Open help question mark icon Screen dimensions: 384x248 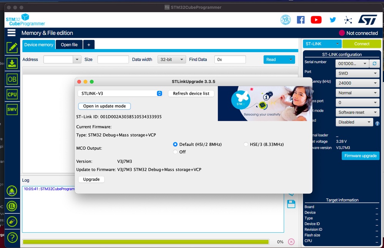tap(12, 237)
